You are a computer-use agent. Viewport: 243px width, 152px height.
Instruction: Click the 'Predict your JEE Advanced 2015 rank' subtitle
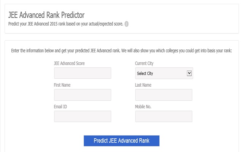coord(66,24)
